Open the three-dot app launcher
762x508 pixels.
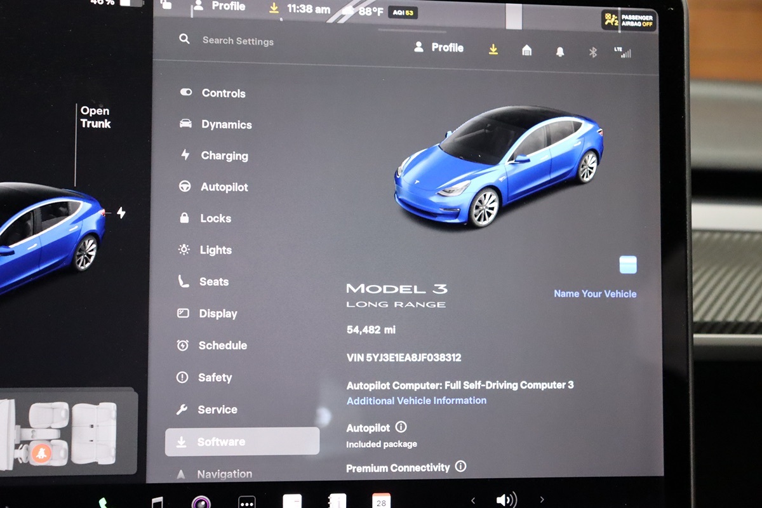[247, 502]
